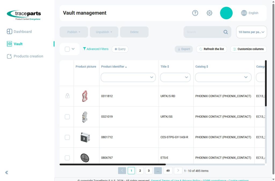Click the table's horizontal scrollbar
This screenshot has width=275, height=181.
point(113,164)
